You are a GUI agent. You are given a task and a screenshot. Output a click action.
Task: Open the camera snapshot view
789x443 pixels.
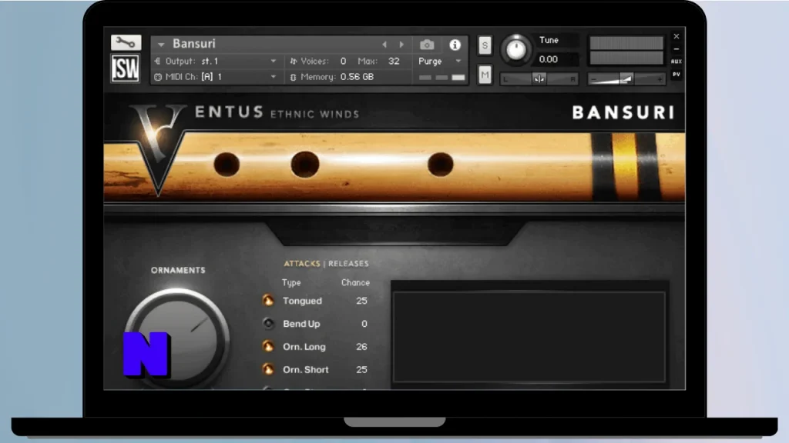click(x=427, y=45)
